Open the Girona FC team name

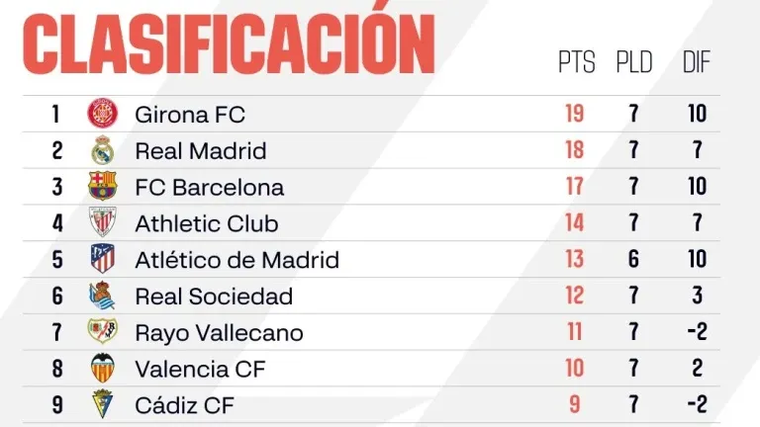pyautogui.click(x=190, y=115)
